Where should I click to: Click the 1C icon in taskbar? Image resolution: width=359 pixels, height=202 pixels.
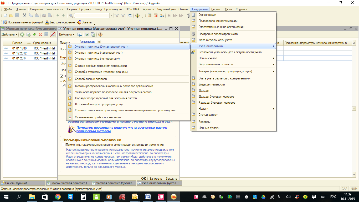coord(173,197)
